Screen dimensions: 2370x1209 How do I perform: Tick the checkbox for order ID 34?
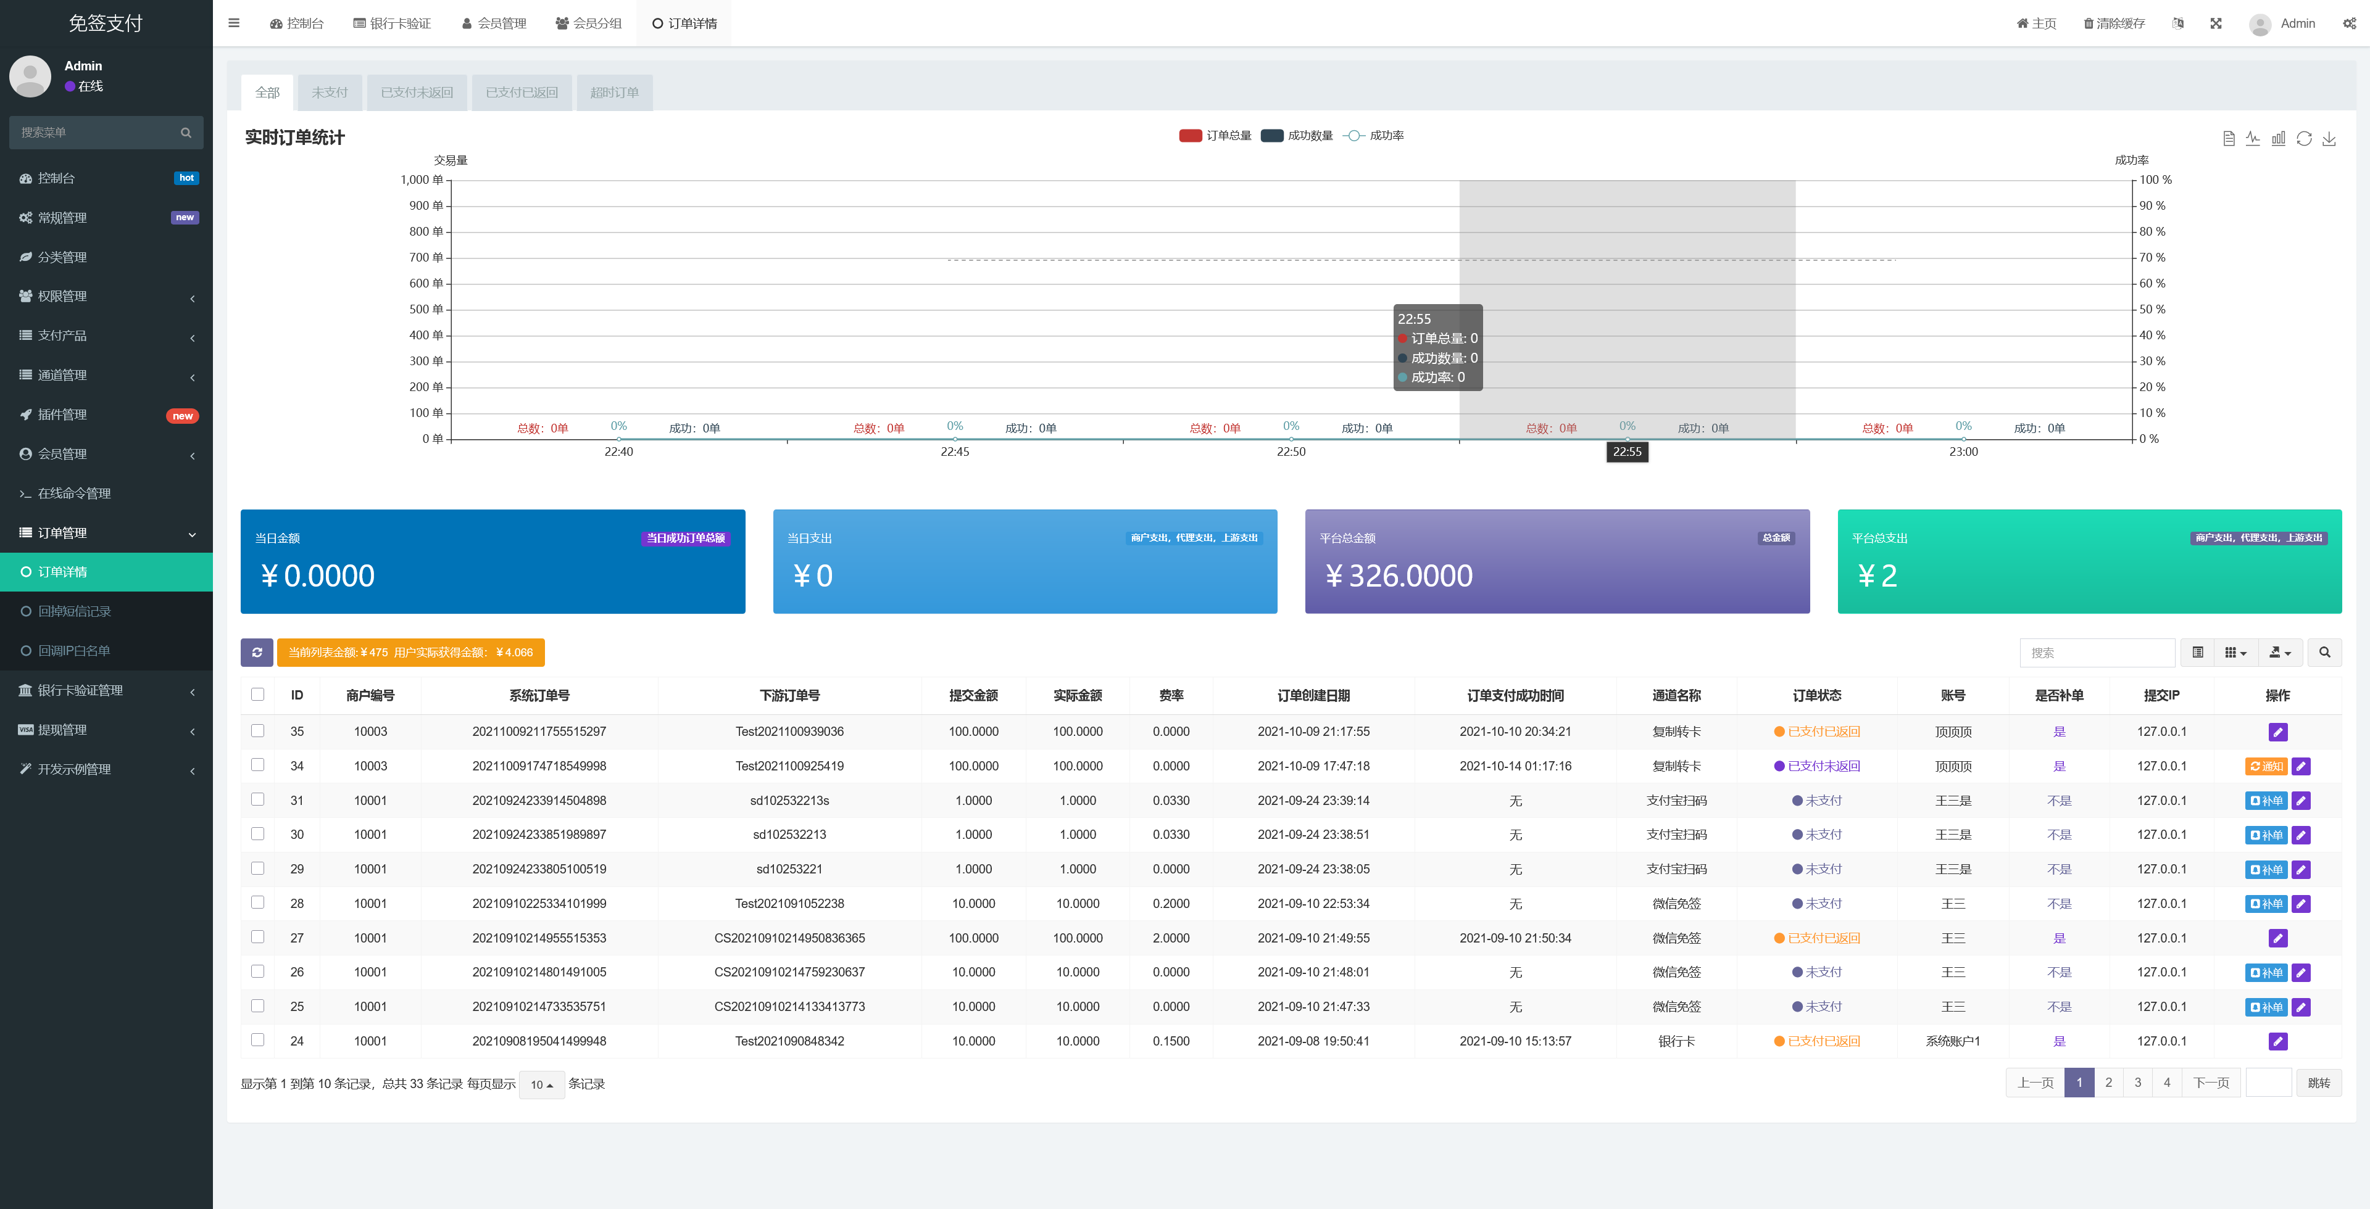[257, 765]
